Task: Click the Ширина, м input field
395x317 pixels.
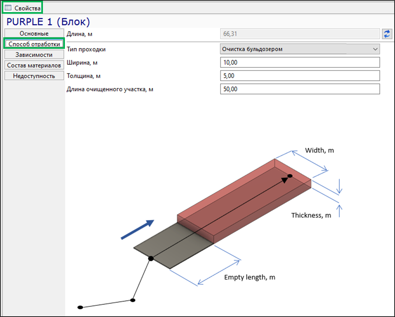Action: click(x=300, y=62)
